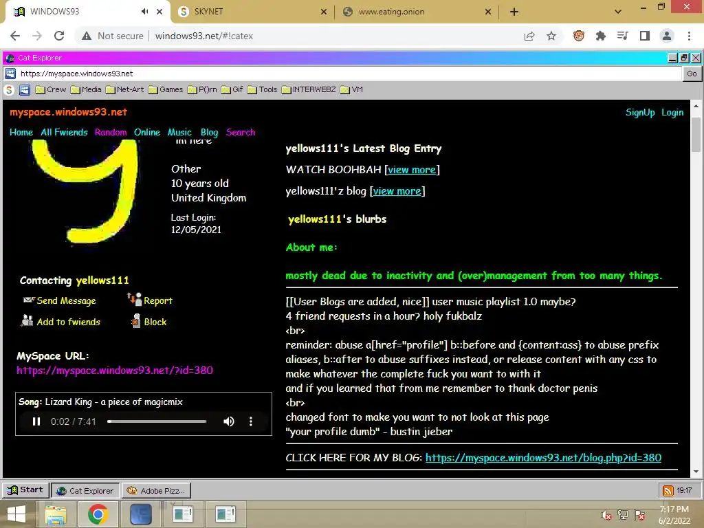The height and width of the screenshot is (528, 704).
Task: Switch to the SKYNET tab
Action: [252, 12]
